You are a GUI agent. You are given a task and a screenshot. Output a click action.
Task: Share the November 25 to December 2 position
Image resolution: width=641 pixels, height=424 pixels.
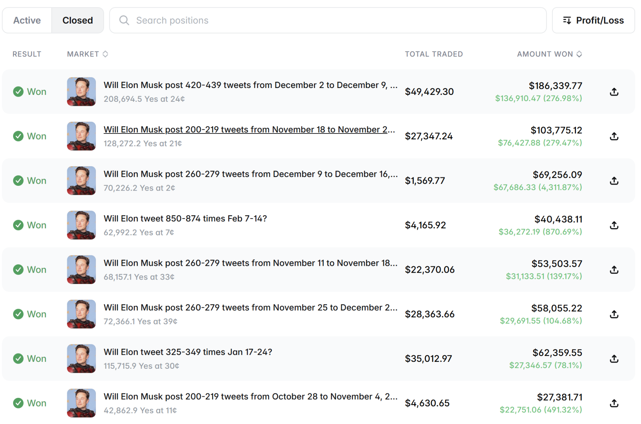[x=614, y=314]
